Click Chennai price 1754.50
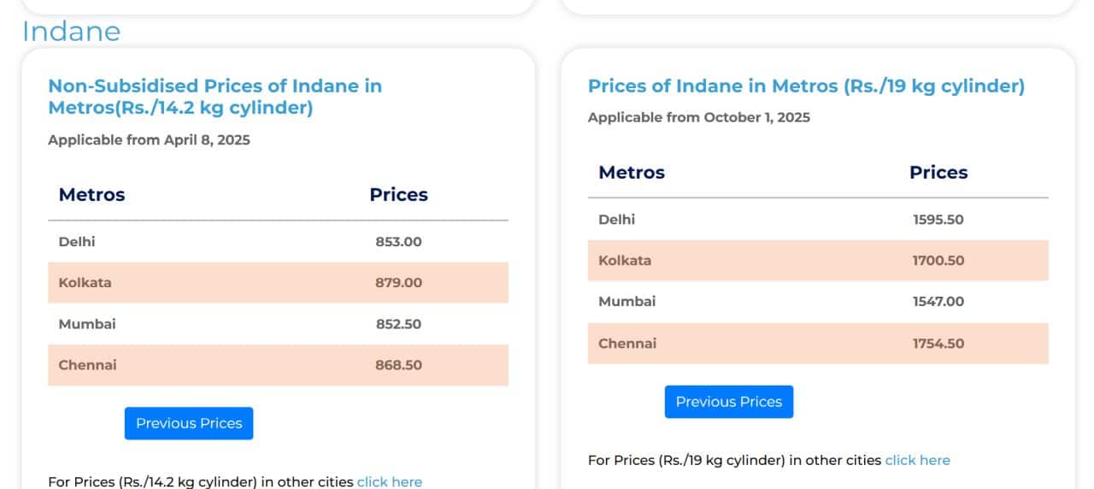1094x489 pixels. [938, 344]
